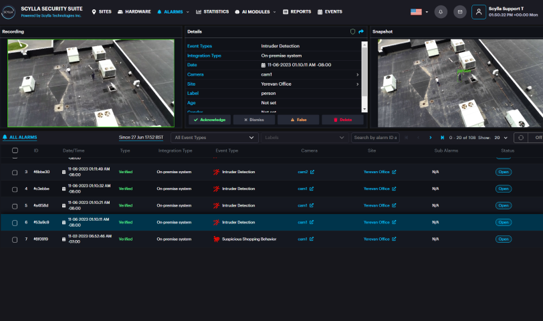This screenshot has height=321, width=543.
Task: Open the language flag dropdown
Action: point(419,12)
